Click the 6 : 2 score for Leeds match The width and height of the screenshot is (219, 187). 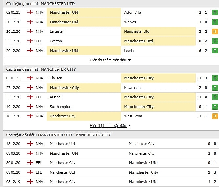203,51
